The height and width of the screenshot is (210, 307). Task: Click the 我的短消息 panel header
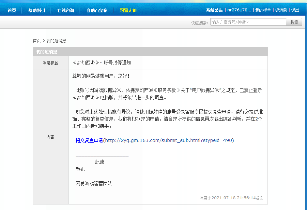[x=150, y=51]
